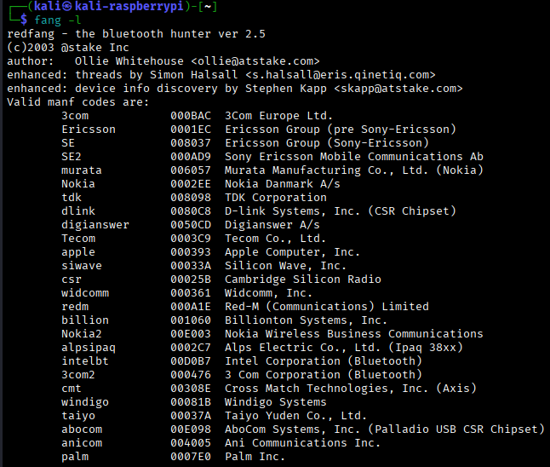Select the redfang version banner line
This screenshot has height=467, width=550.
(x=136, y=34)
